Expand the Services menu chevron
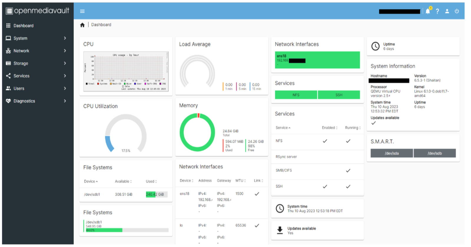The width and height of the screenshot is (471, 247). point(65,76)
